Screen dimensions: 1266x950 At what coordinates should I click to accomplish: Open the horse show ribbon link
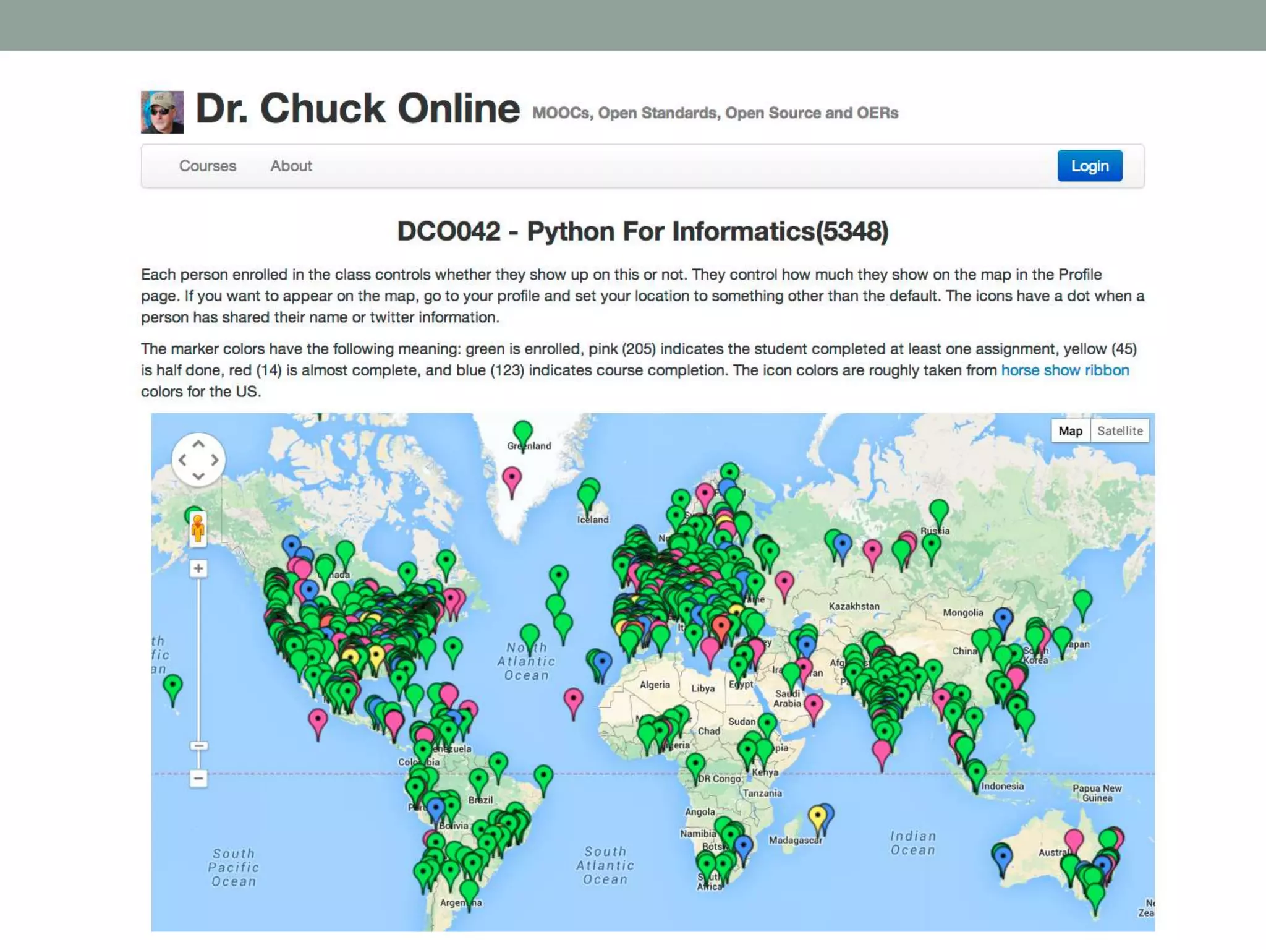click(x=1064, y=370)
